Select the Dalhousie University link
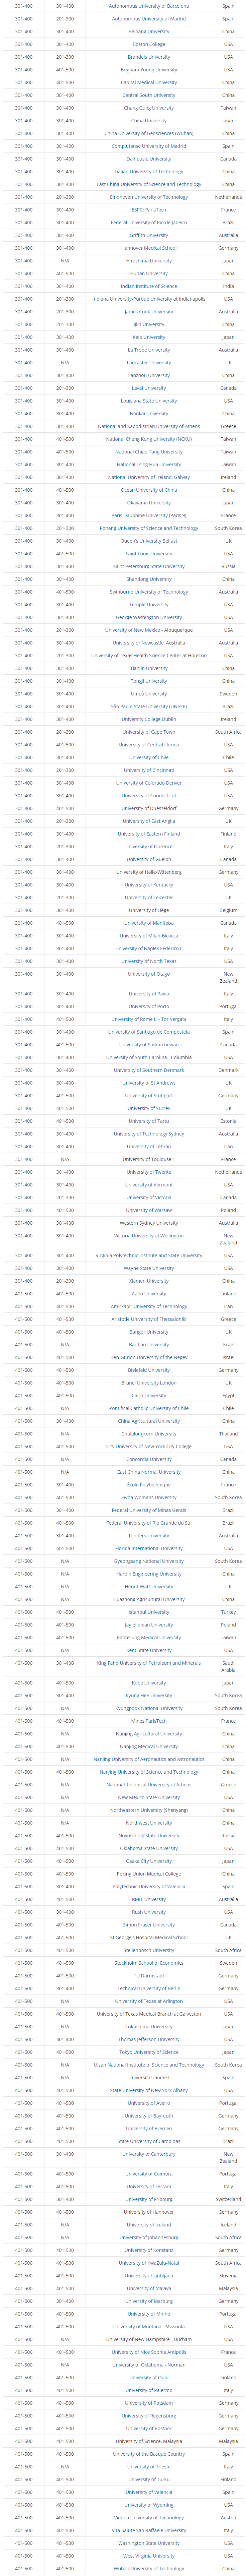Image resolution: width=246 pixels, height=2576 pixels. [x=148, y=159]
